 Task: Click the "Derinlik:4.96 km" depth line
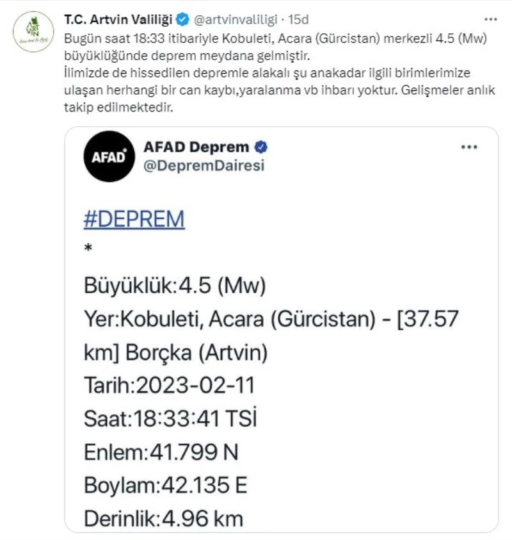tap(164, 519)
